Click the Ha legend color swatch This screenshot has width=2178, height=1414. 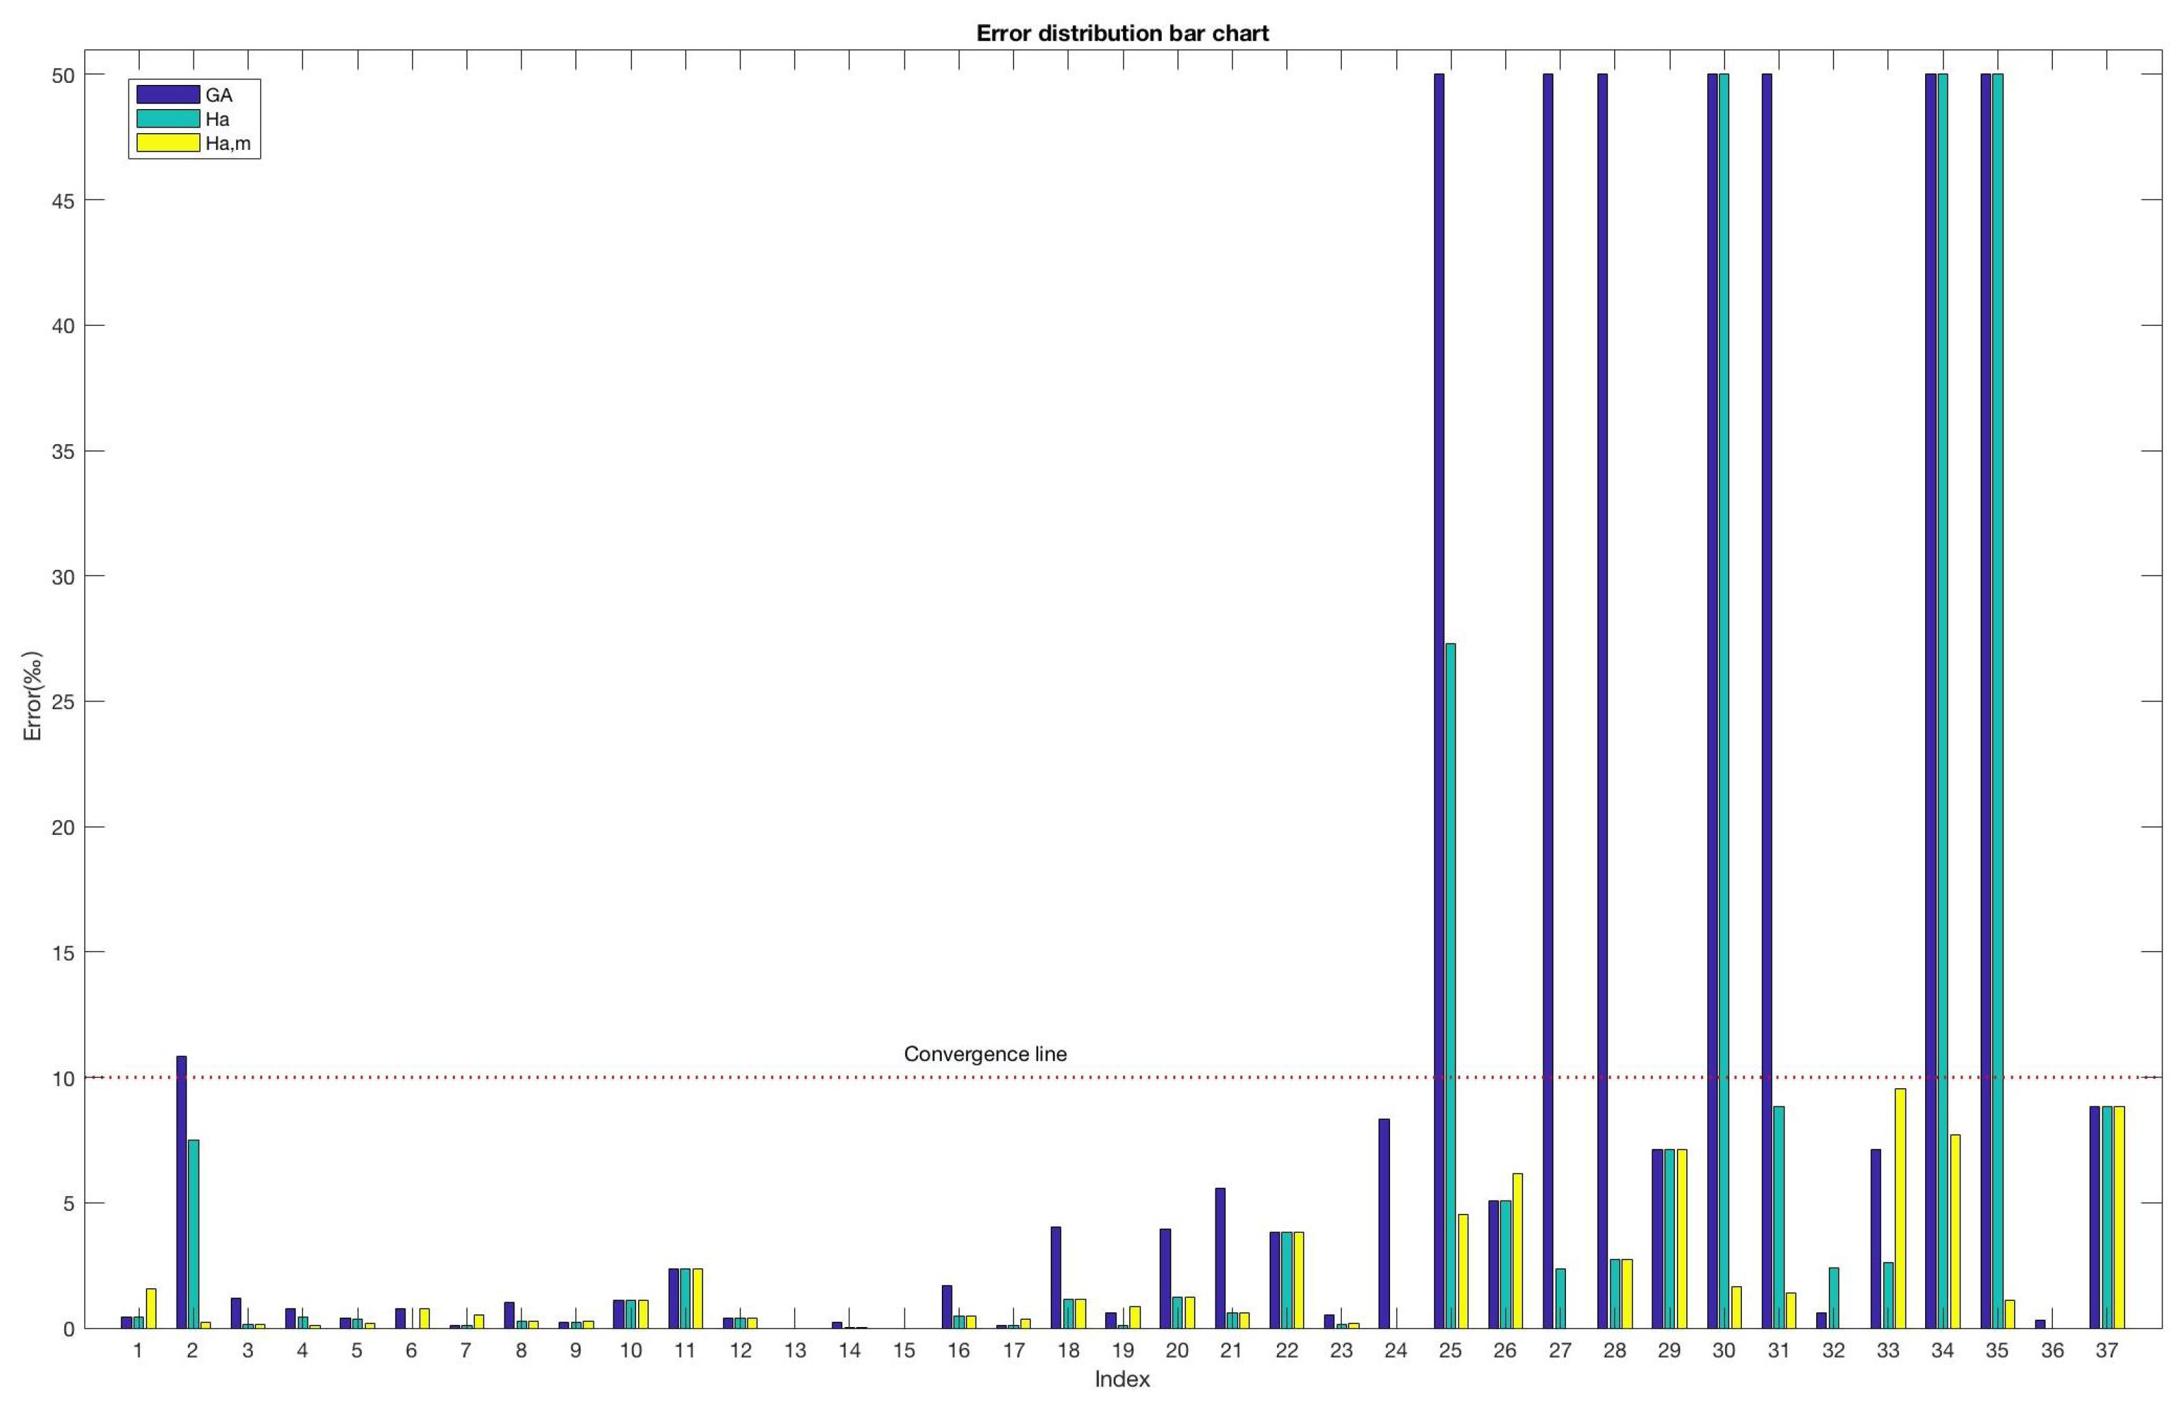tap(167, 119)
